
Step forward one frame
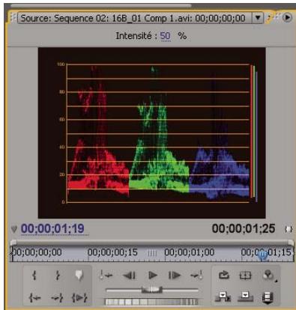point(175,276)
